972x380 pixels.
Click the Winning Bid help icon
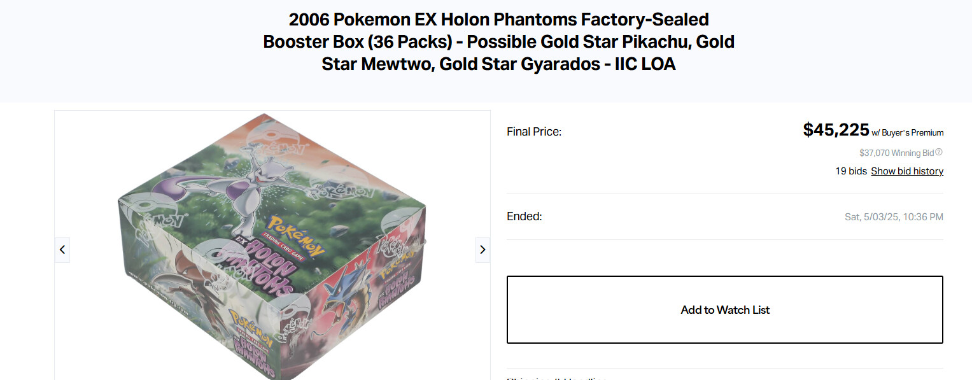click(x=939, y=152)
